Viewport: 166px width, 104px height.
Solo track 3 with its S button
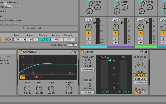click(141, 38)
